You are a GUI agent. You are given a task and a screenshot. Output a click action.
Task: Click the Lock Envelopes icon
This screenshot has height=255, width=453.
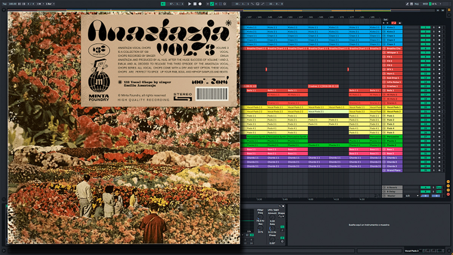point(399,23)
